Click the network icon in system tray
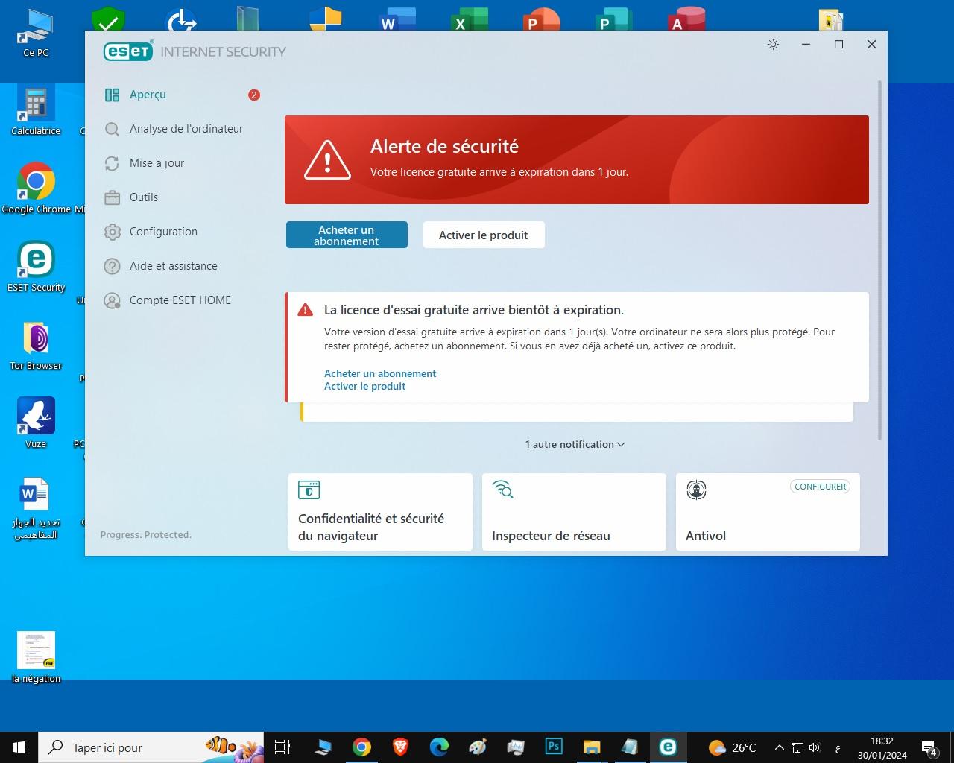The width and height of the screenshot is (954, 763). [797, 747]
